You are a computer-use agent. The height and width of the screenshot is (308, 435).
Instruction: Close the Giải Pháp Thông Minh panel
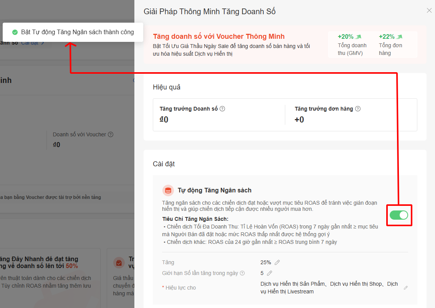tap(429, 11)
